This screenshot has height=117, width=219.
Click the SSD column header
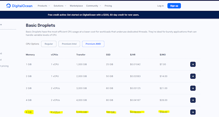tap(108, 55)
